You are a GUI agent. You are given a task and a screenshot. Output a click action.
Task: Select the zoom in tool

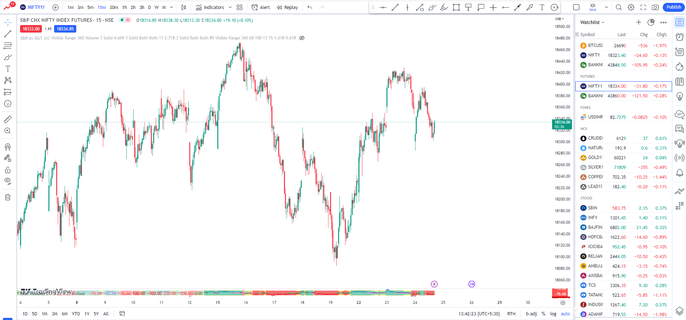[x=8, y=131]
